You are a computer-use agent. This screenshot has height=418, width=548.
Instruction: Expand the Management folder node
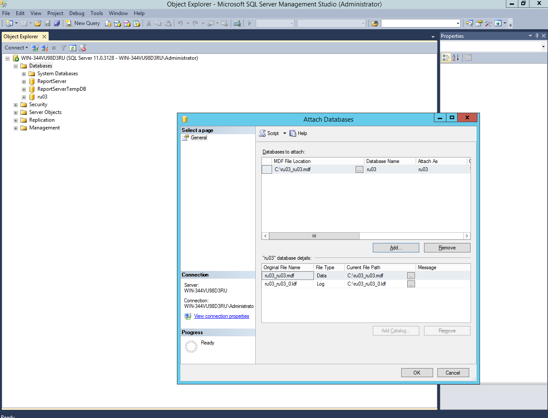coord(16,128)
